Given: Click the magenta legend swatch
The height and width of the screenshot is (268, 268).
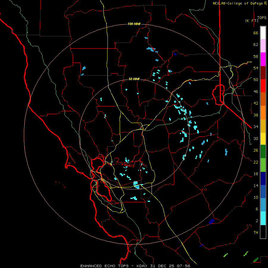Looking at the screenshot, I should coord(263,59).
